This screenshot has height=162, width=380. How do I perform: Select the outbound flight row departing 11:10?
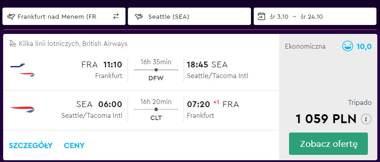point(141,70)
